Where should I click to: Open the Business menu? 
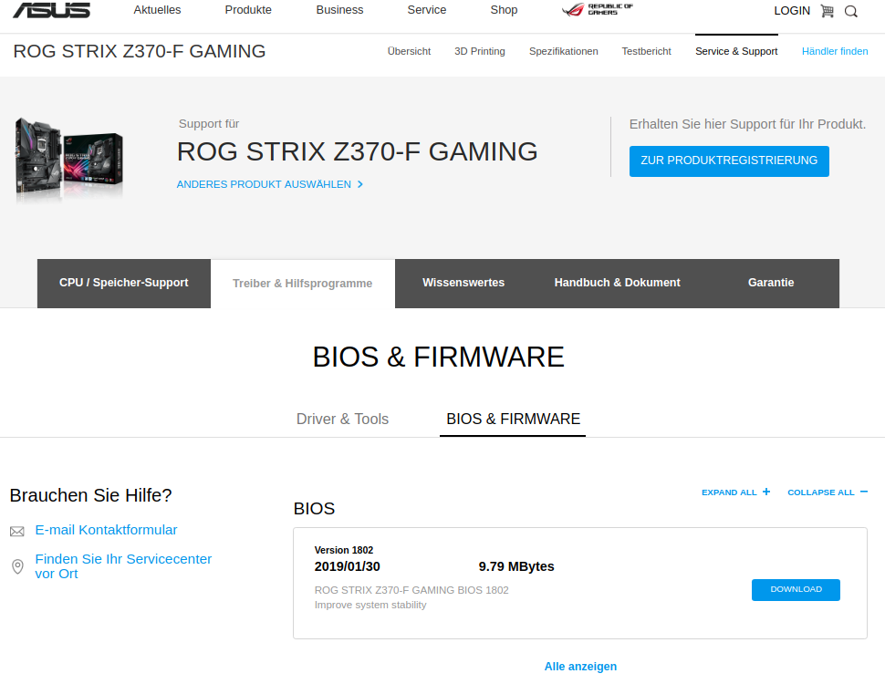[339, 10]
